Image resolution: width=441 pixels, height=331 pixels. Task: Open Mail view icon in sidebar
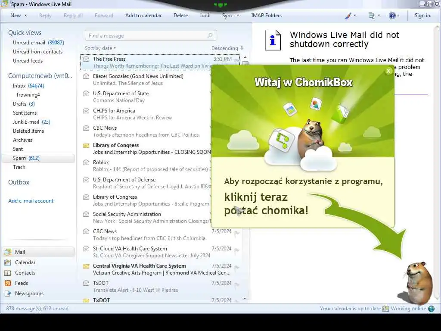tap(8, 252)
